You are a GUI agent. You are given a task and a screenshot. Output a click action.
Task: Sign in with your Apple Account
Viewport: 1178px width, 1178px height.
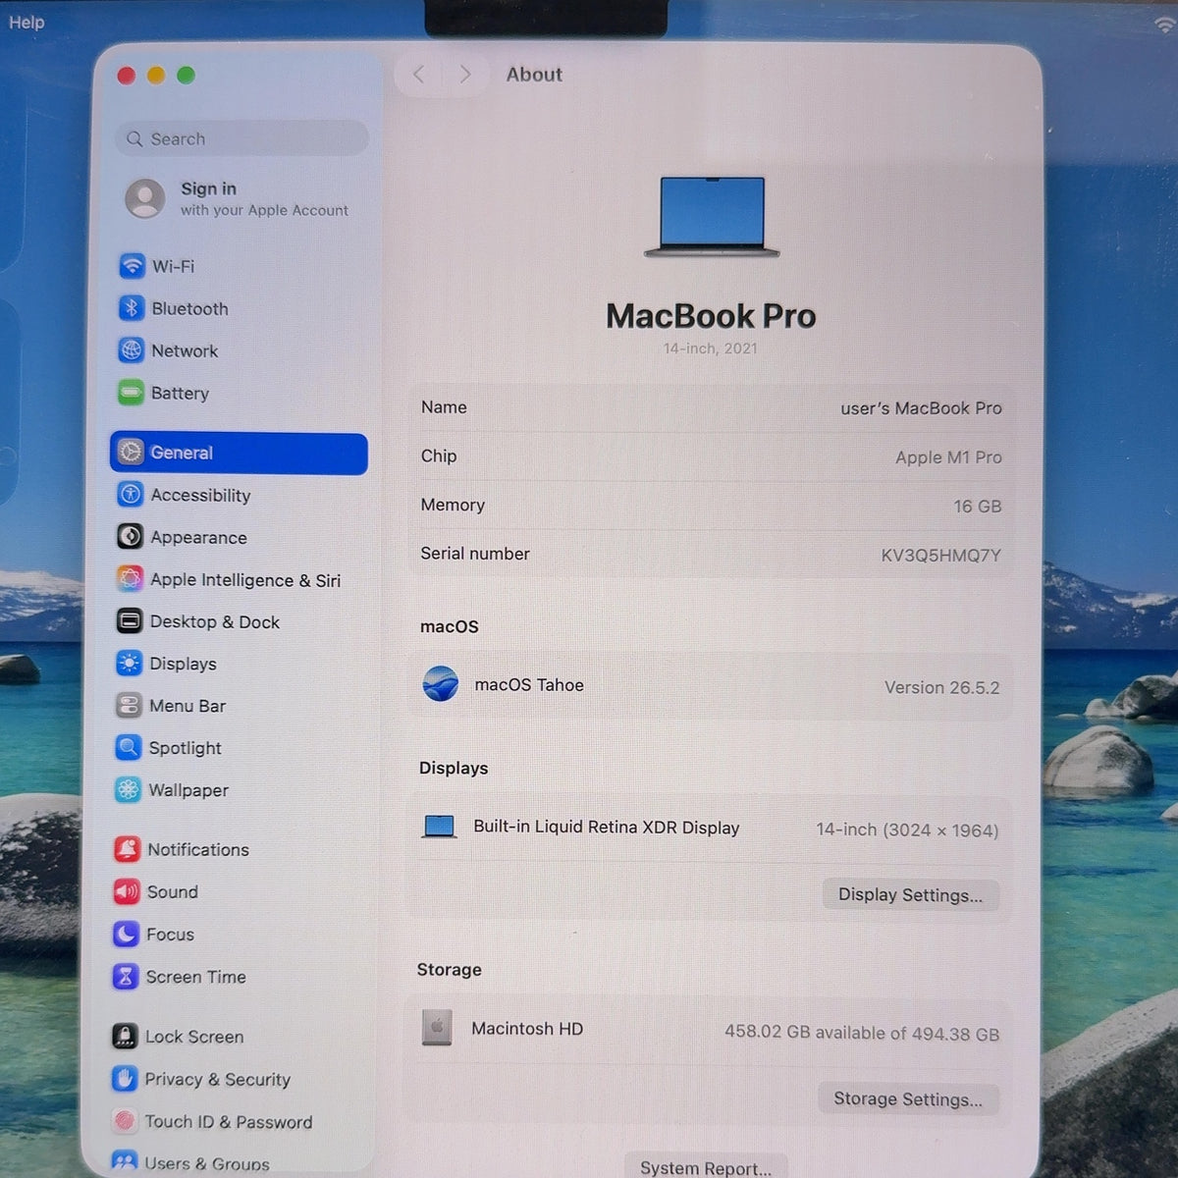tap(238, 198)
